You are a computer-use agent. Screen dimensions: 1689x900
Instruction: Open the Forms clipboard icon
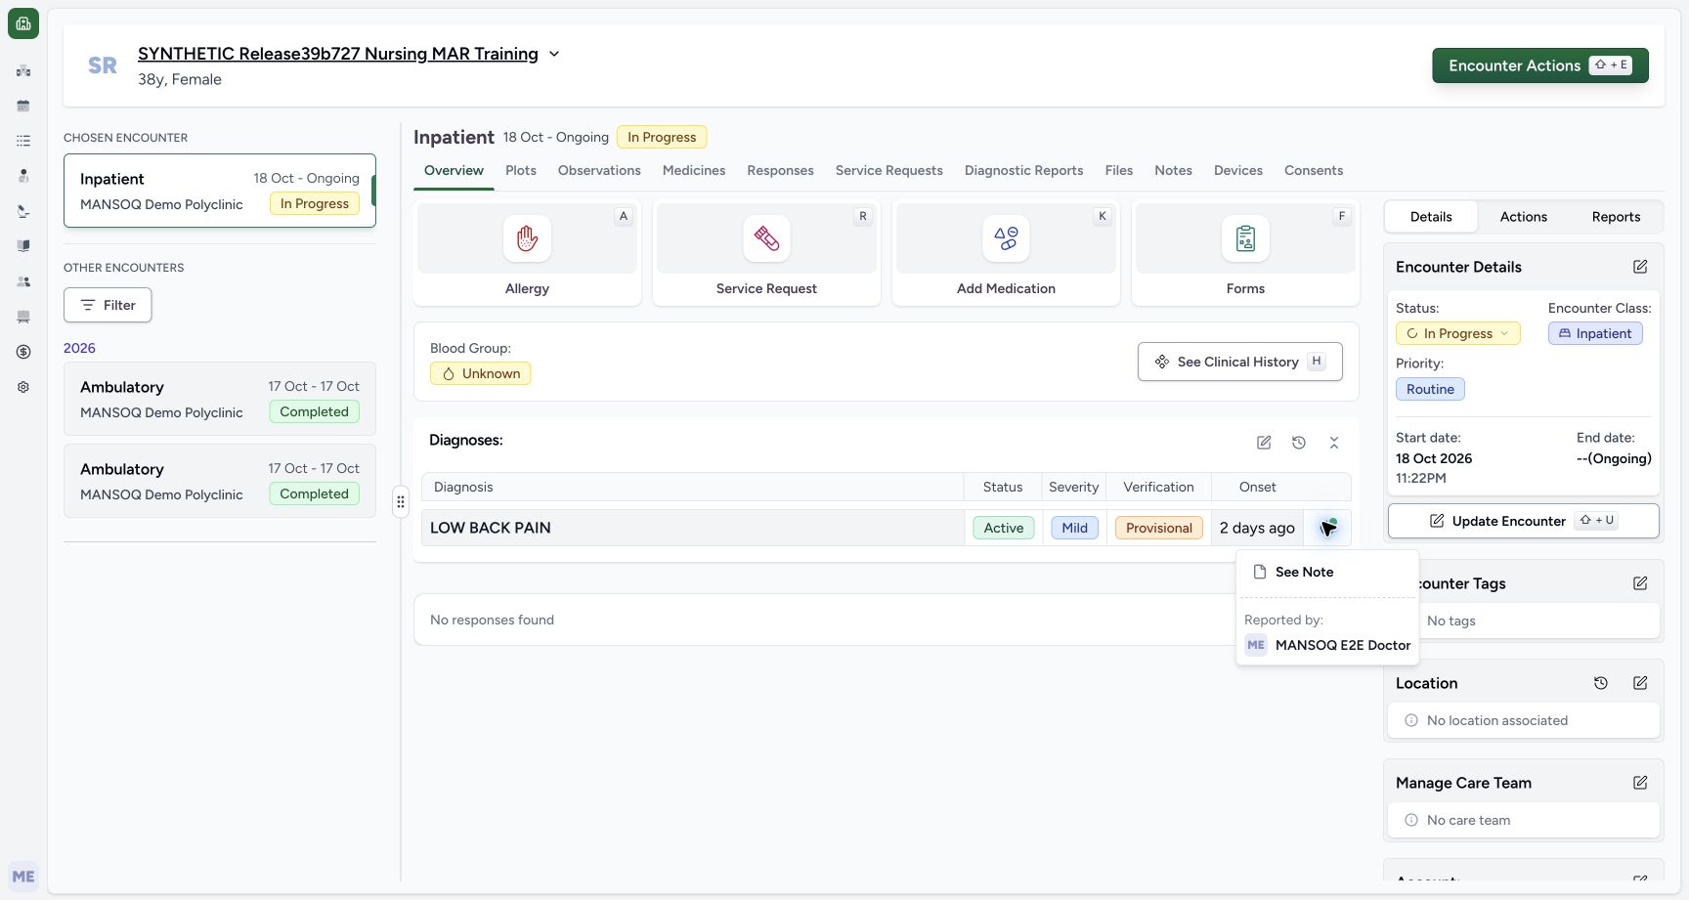point(1245,238)
